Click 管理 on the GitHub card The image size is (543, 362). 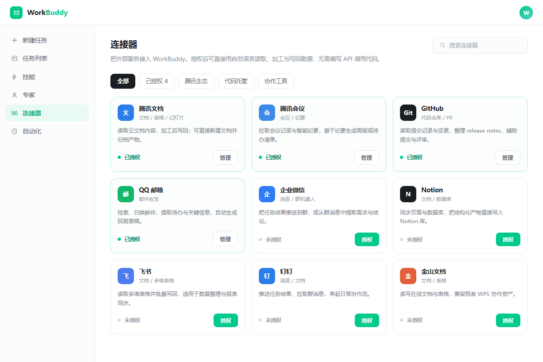coord(508,157)
